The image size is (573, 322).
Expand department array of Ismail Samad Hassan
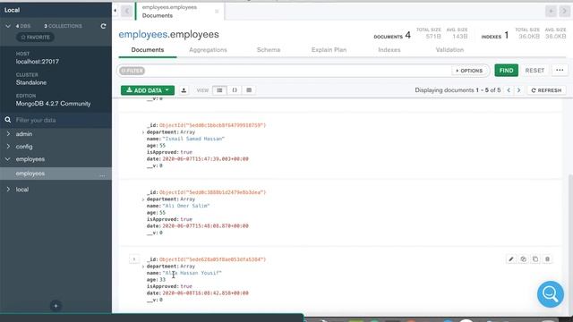coord(143,132)
